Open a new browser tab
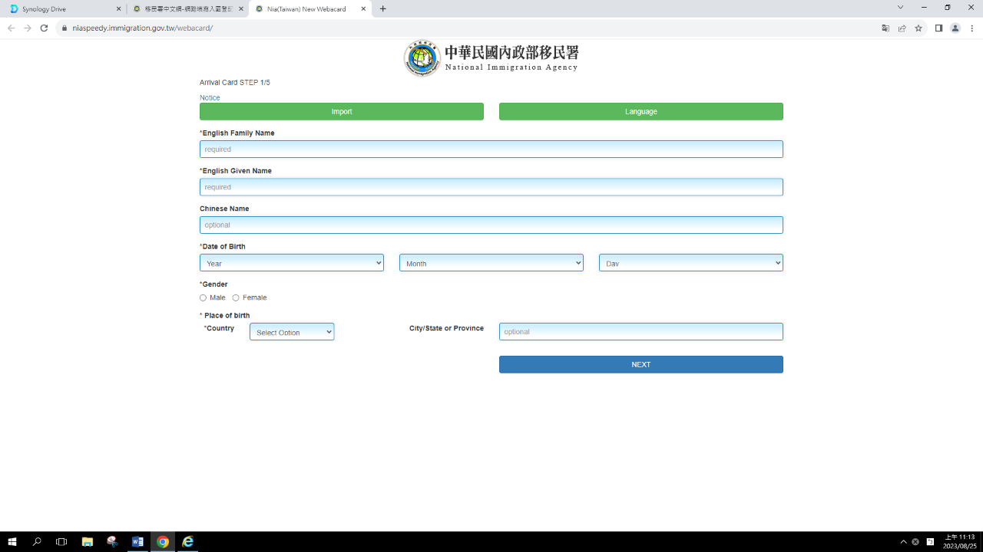 tap(383, 9)
